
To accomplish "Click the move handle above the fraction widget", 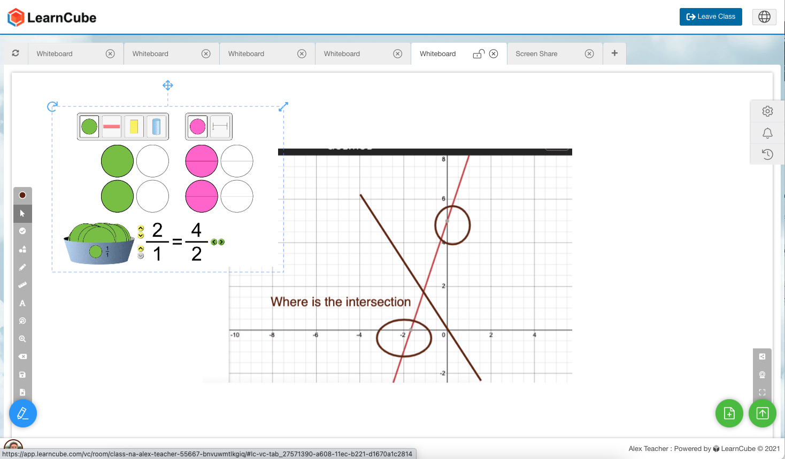I will [168, 85].
